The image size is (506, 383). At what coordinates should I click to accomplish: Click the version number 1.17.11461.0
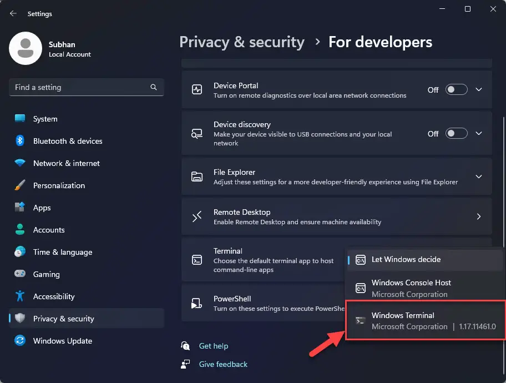coord(477,326)
